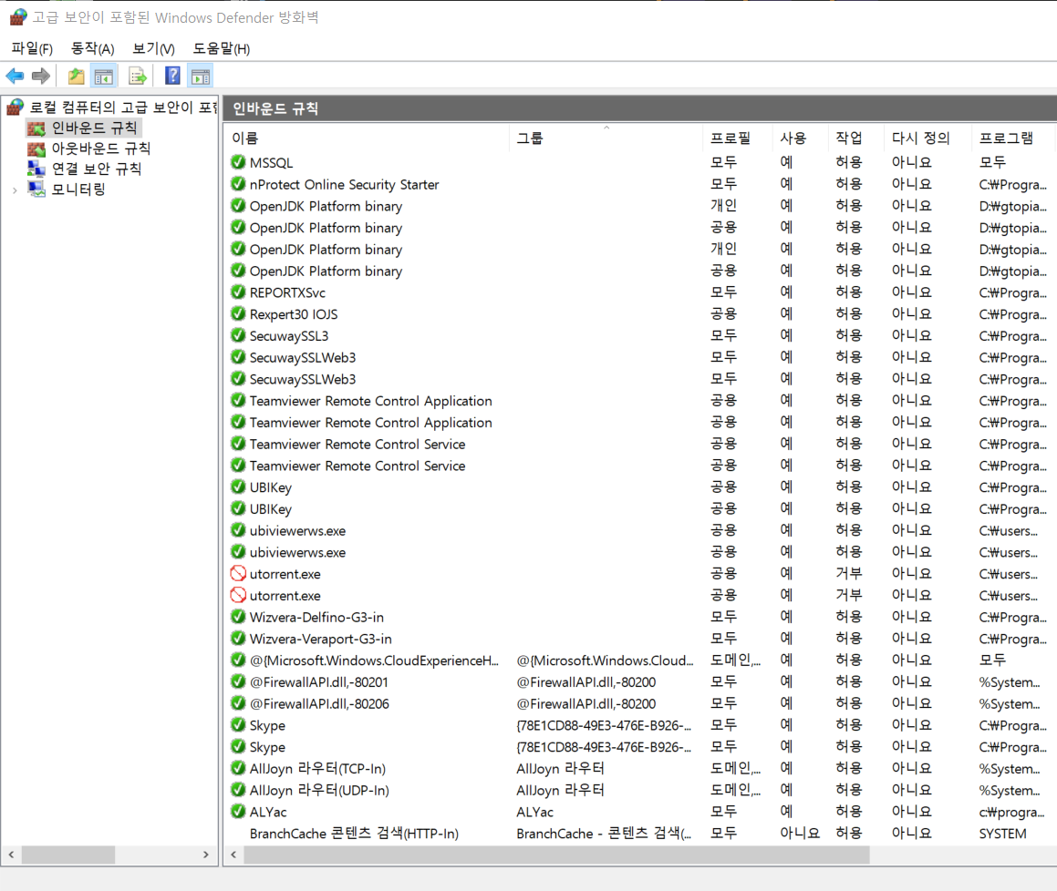Click the SYSTEM program value in BranchCache row

pos(1002,833)
